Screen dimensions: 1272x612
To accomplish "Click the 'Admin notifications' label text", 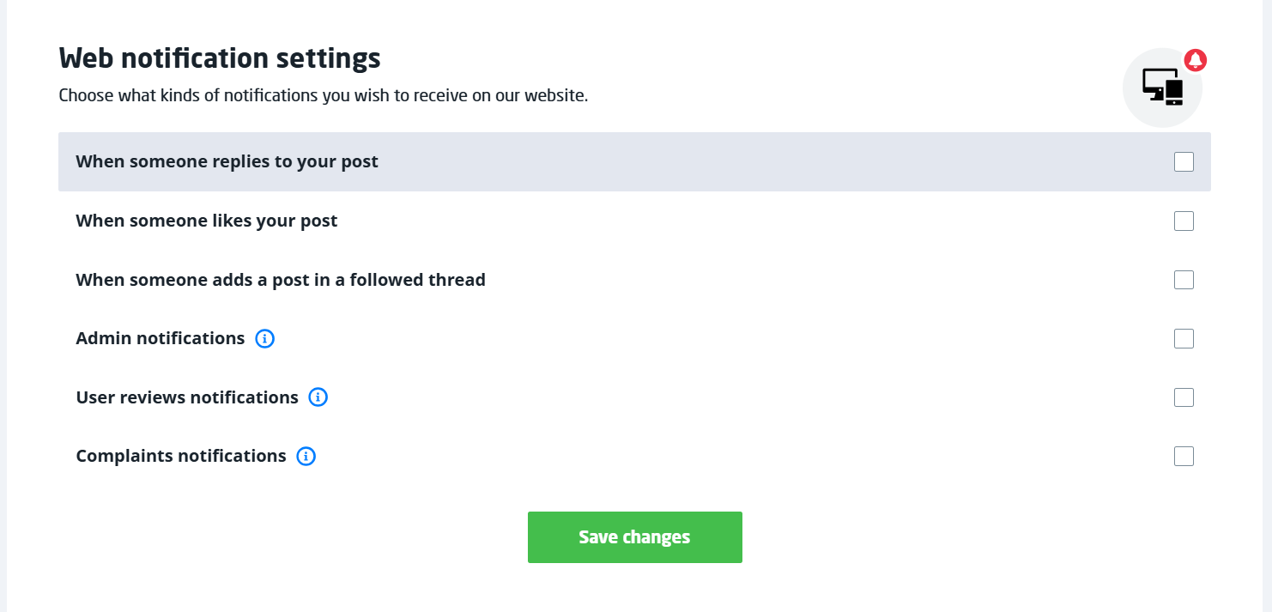I will click(x=161, y=339).
